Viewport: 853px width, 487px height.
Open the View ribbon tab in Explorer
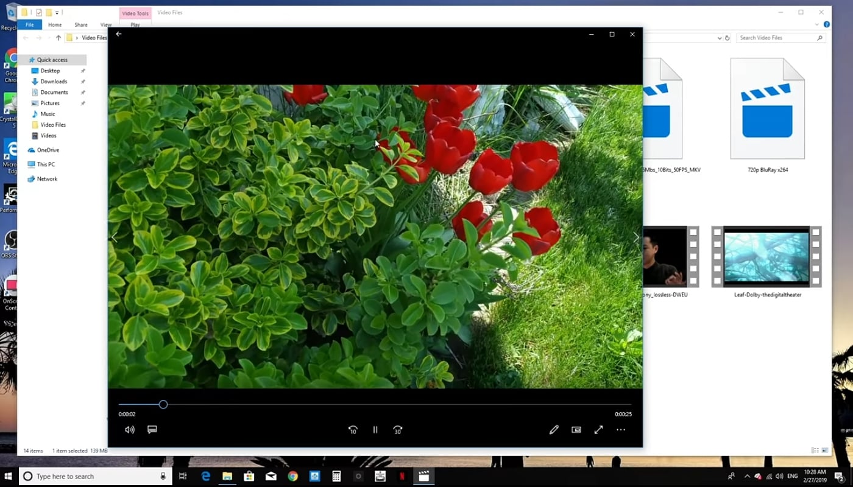(105, 25)
